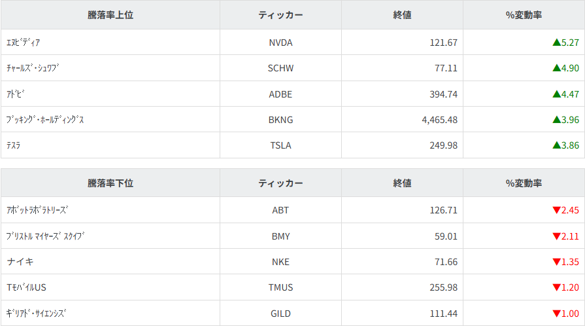Click the green up triangle for SCHW
The width and height of the screenshot is (585, 326).
tap(556, 68)
